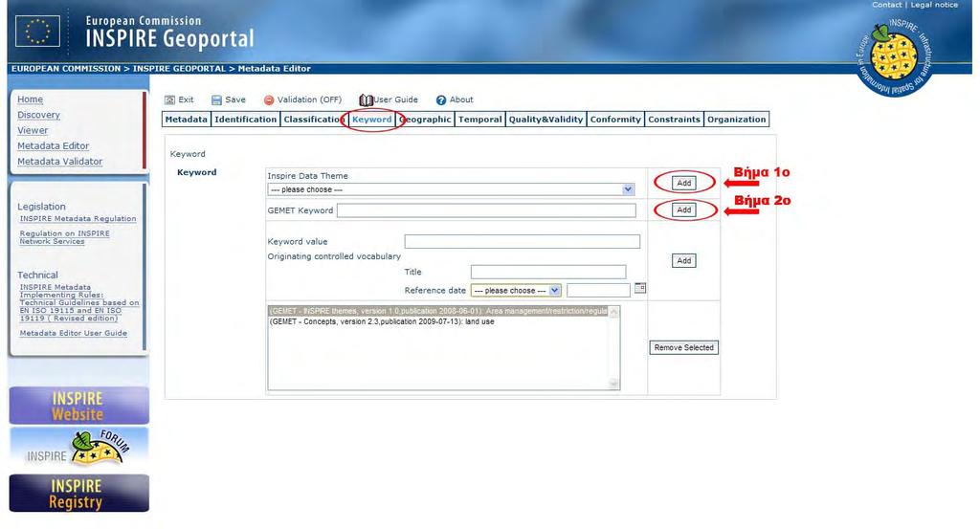980x529 pixels.
Task: Switch to the Temporal tab
Action: click(x=480, y=120)
